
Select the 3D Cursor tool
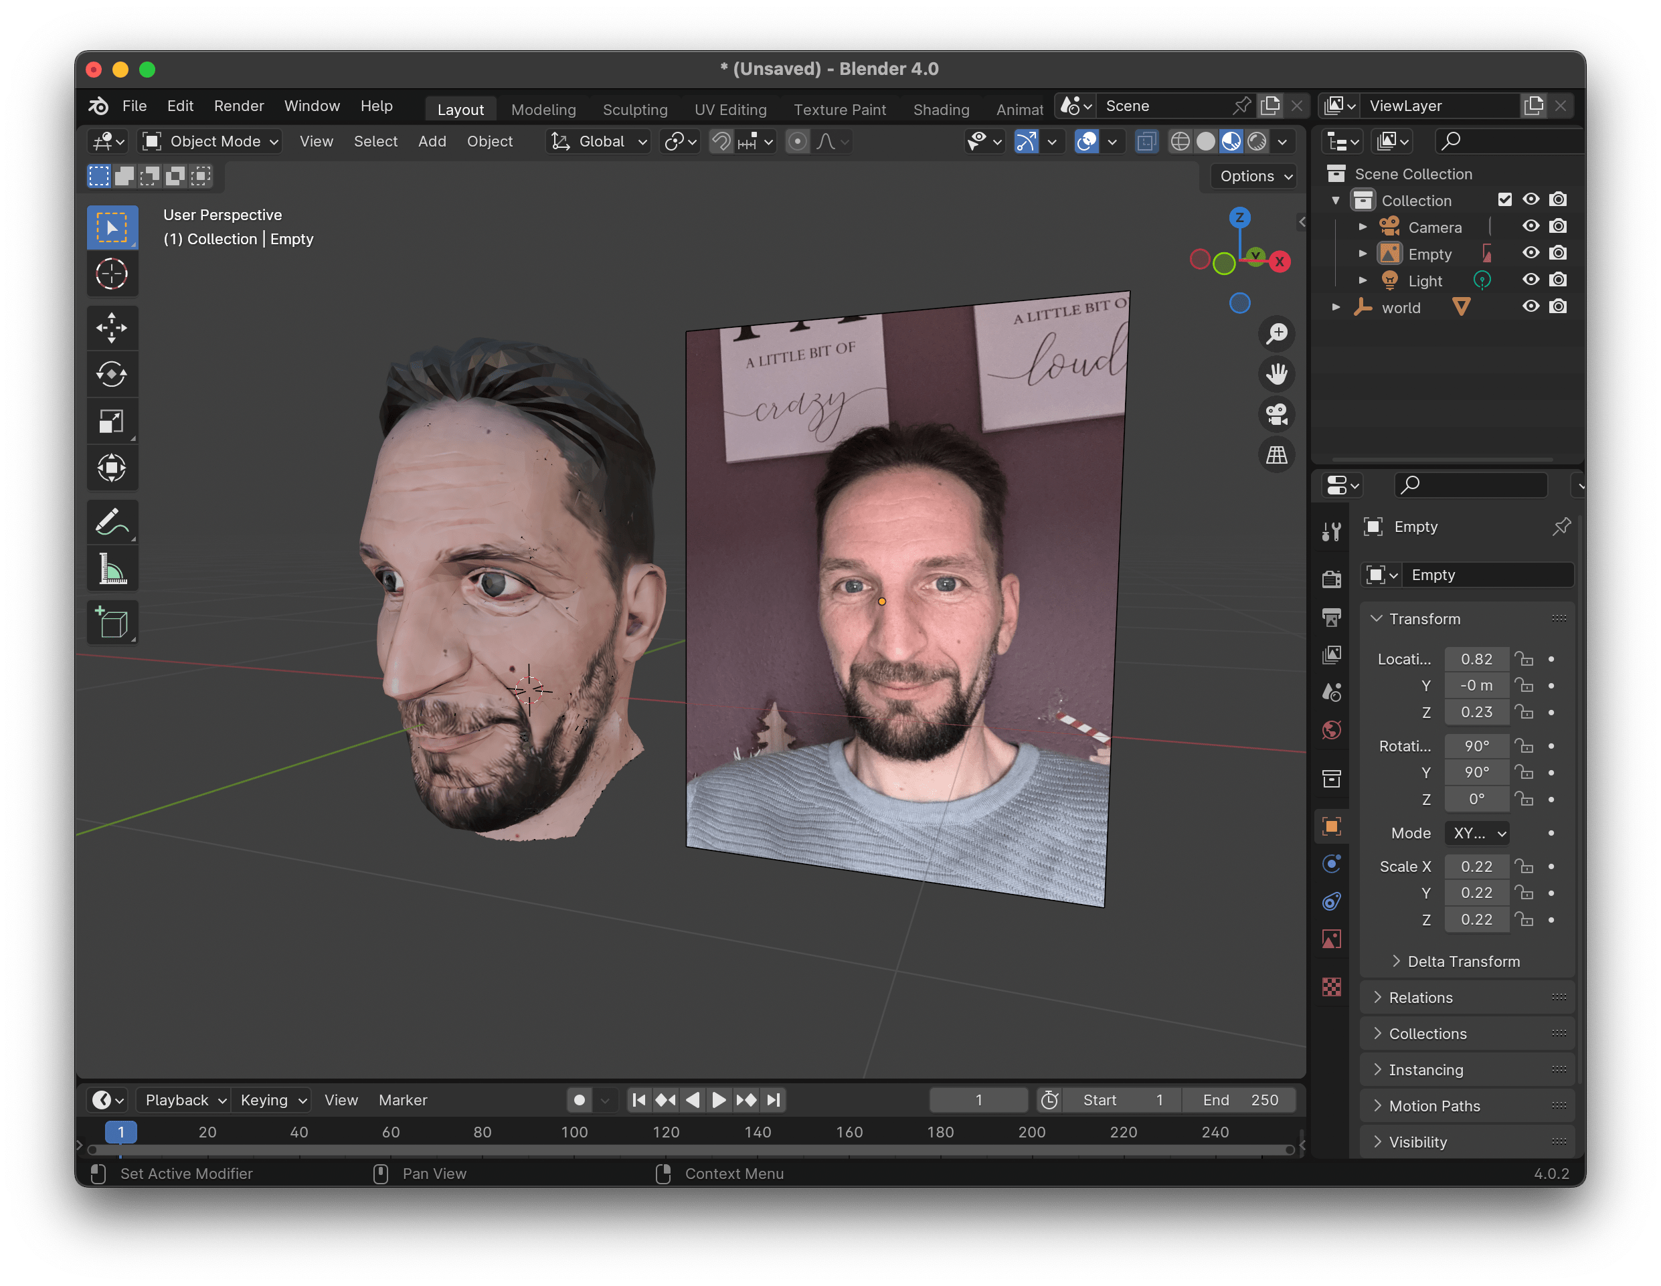coord(112,274)
